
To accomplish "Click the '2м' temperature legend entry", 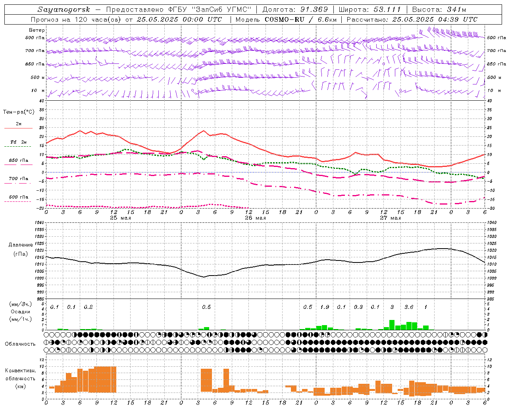I will coord(19,124).
